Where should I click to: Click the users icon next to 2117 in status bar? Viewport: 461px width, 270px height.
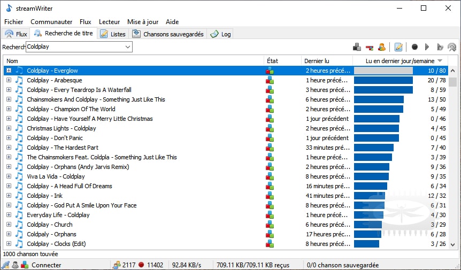117,265
